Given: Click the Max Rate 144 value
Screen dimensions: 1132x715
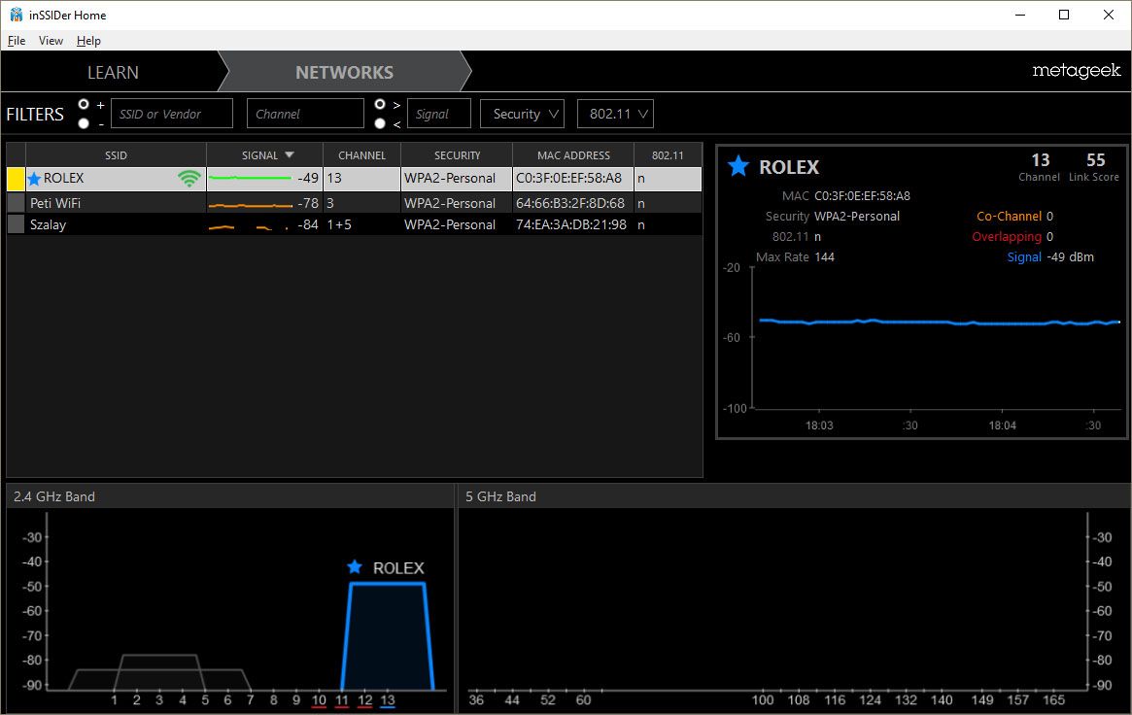Looking at the screenshot, I should click(x=824, y=256).
